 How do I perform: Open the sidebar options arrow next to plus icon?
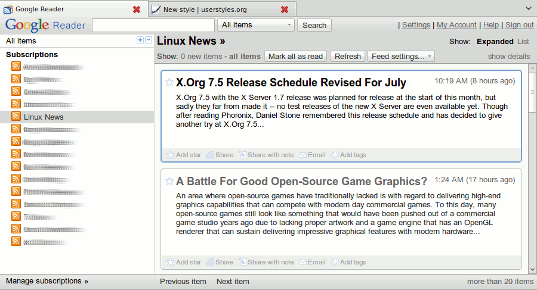[149, 40]
